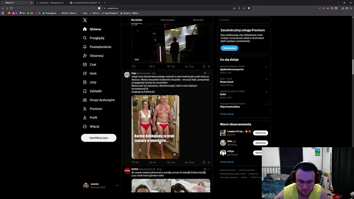Click the Brave Shields lion icon

[249, 8]
